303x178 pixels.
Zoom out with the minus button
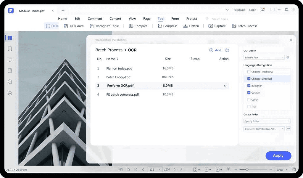[x=236, y=169]
